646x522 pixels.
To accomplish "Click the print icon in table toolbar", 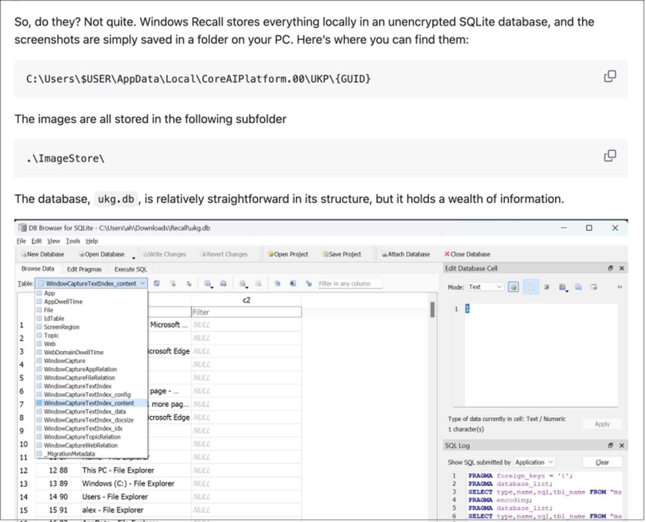I will pyautogui.click(x=223, y=284).
